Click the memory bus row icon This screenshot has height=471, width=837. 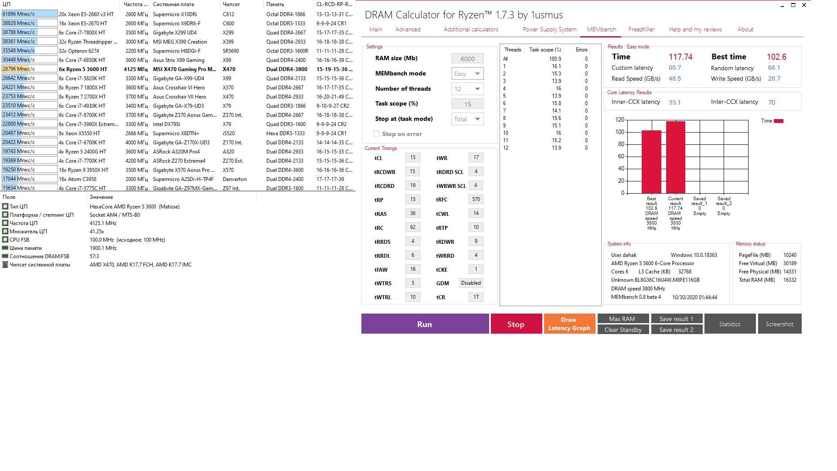pos(5,248)
